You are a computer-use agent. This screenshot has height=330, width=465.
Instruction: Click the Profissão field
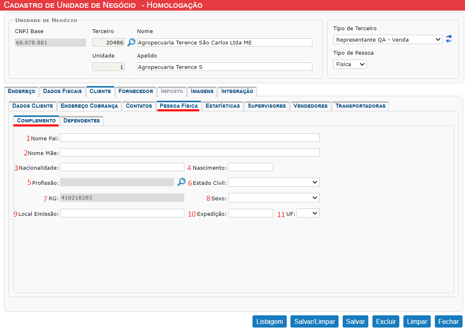117,182
